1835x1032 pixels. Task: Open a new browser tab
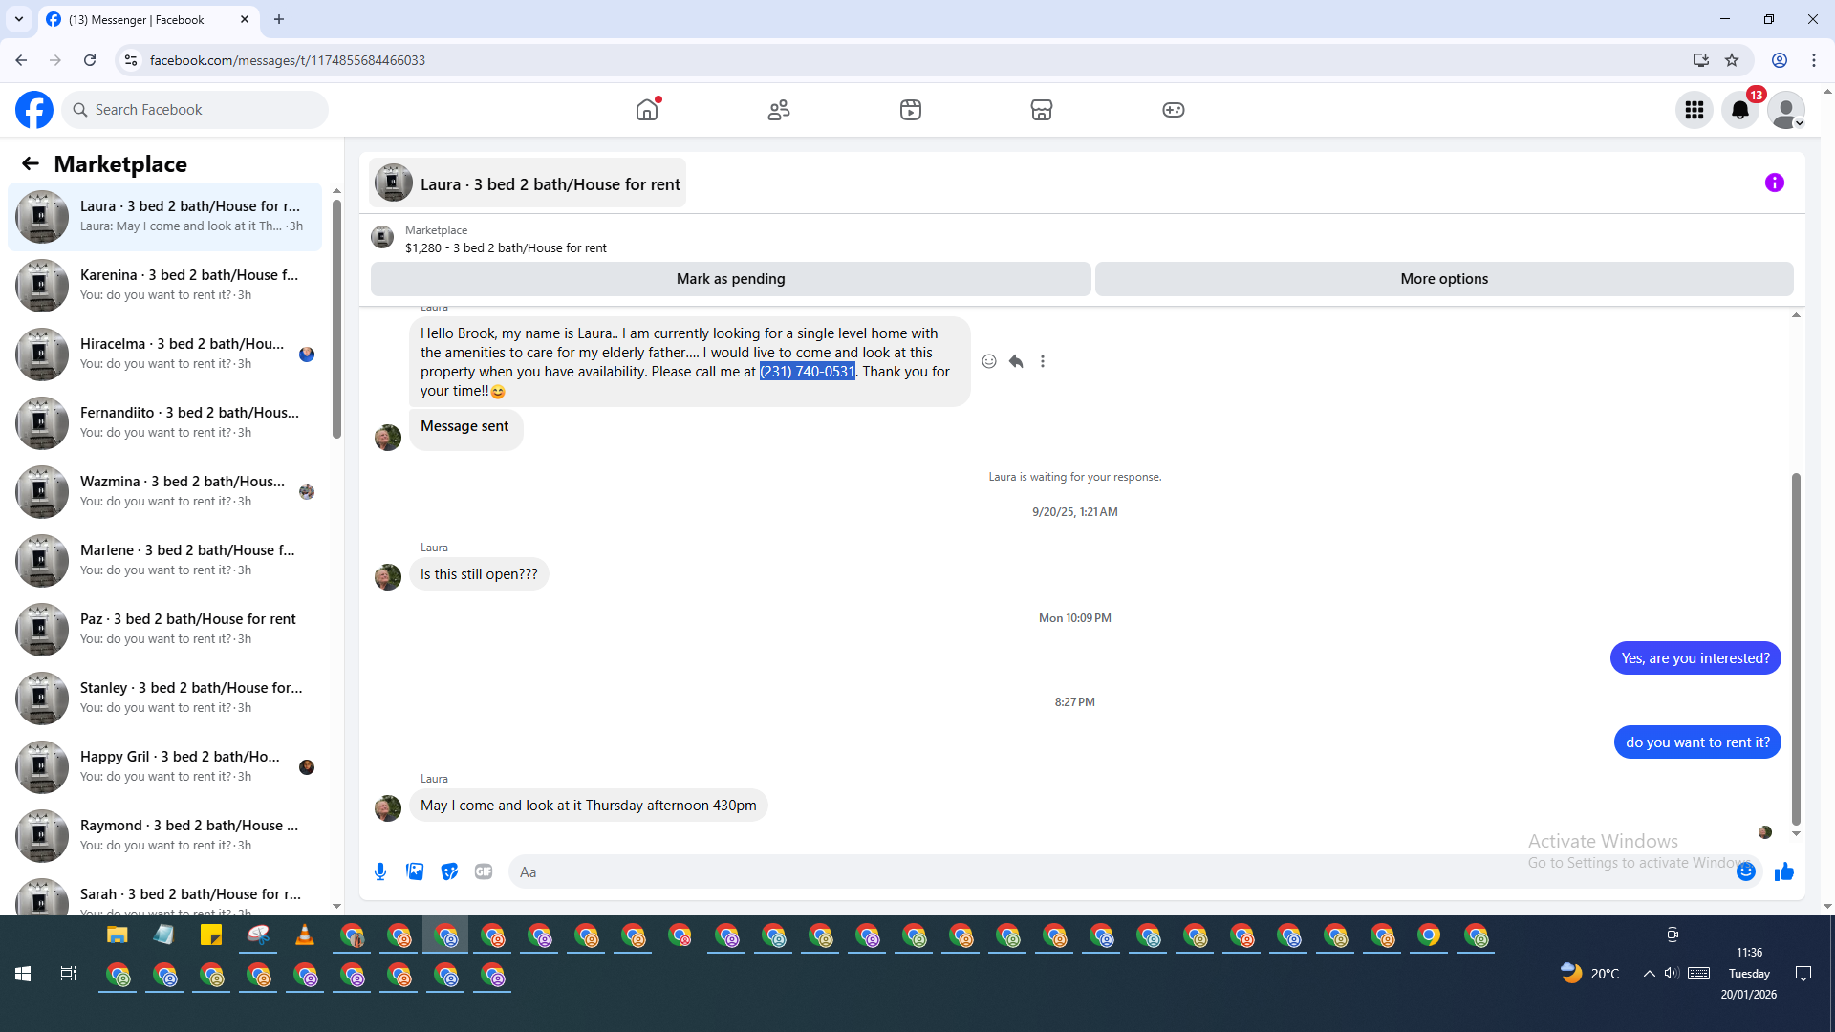coord(279,19)
